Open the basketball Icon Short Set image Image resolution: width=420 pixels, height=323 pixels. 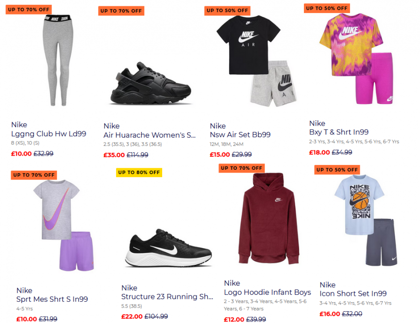coord(366,220)
